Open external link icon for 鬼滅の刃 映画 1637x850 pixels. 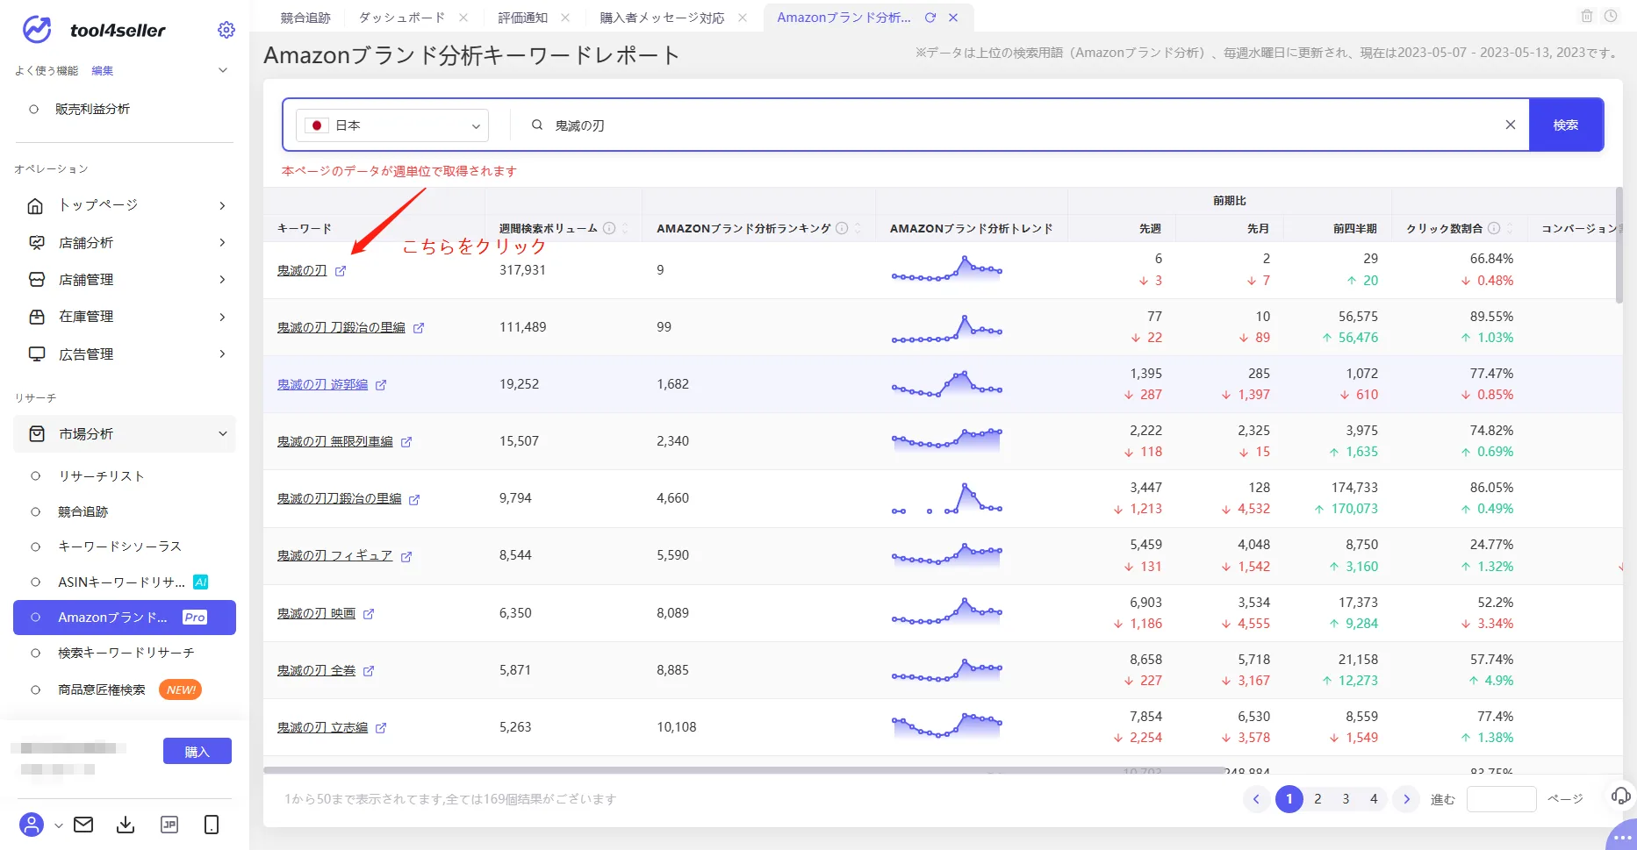tap(369, 614)
